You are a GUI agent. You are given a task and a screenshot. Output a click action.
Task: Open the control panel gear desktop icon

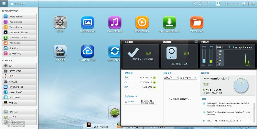click(x=60, y=24)
